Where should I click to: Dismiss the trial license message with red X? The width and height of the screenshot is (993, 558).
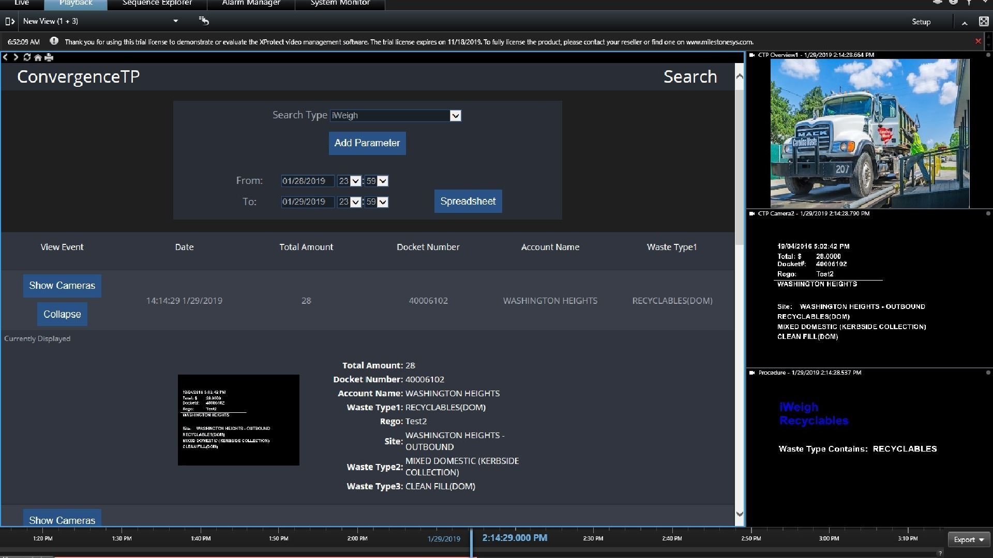977,41
